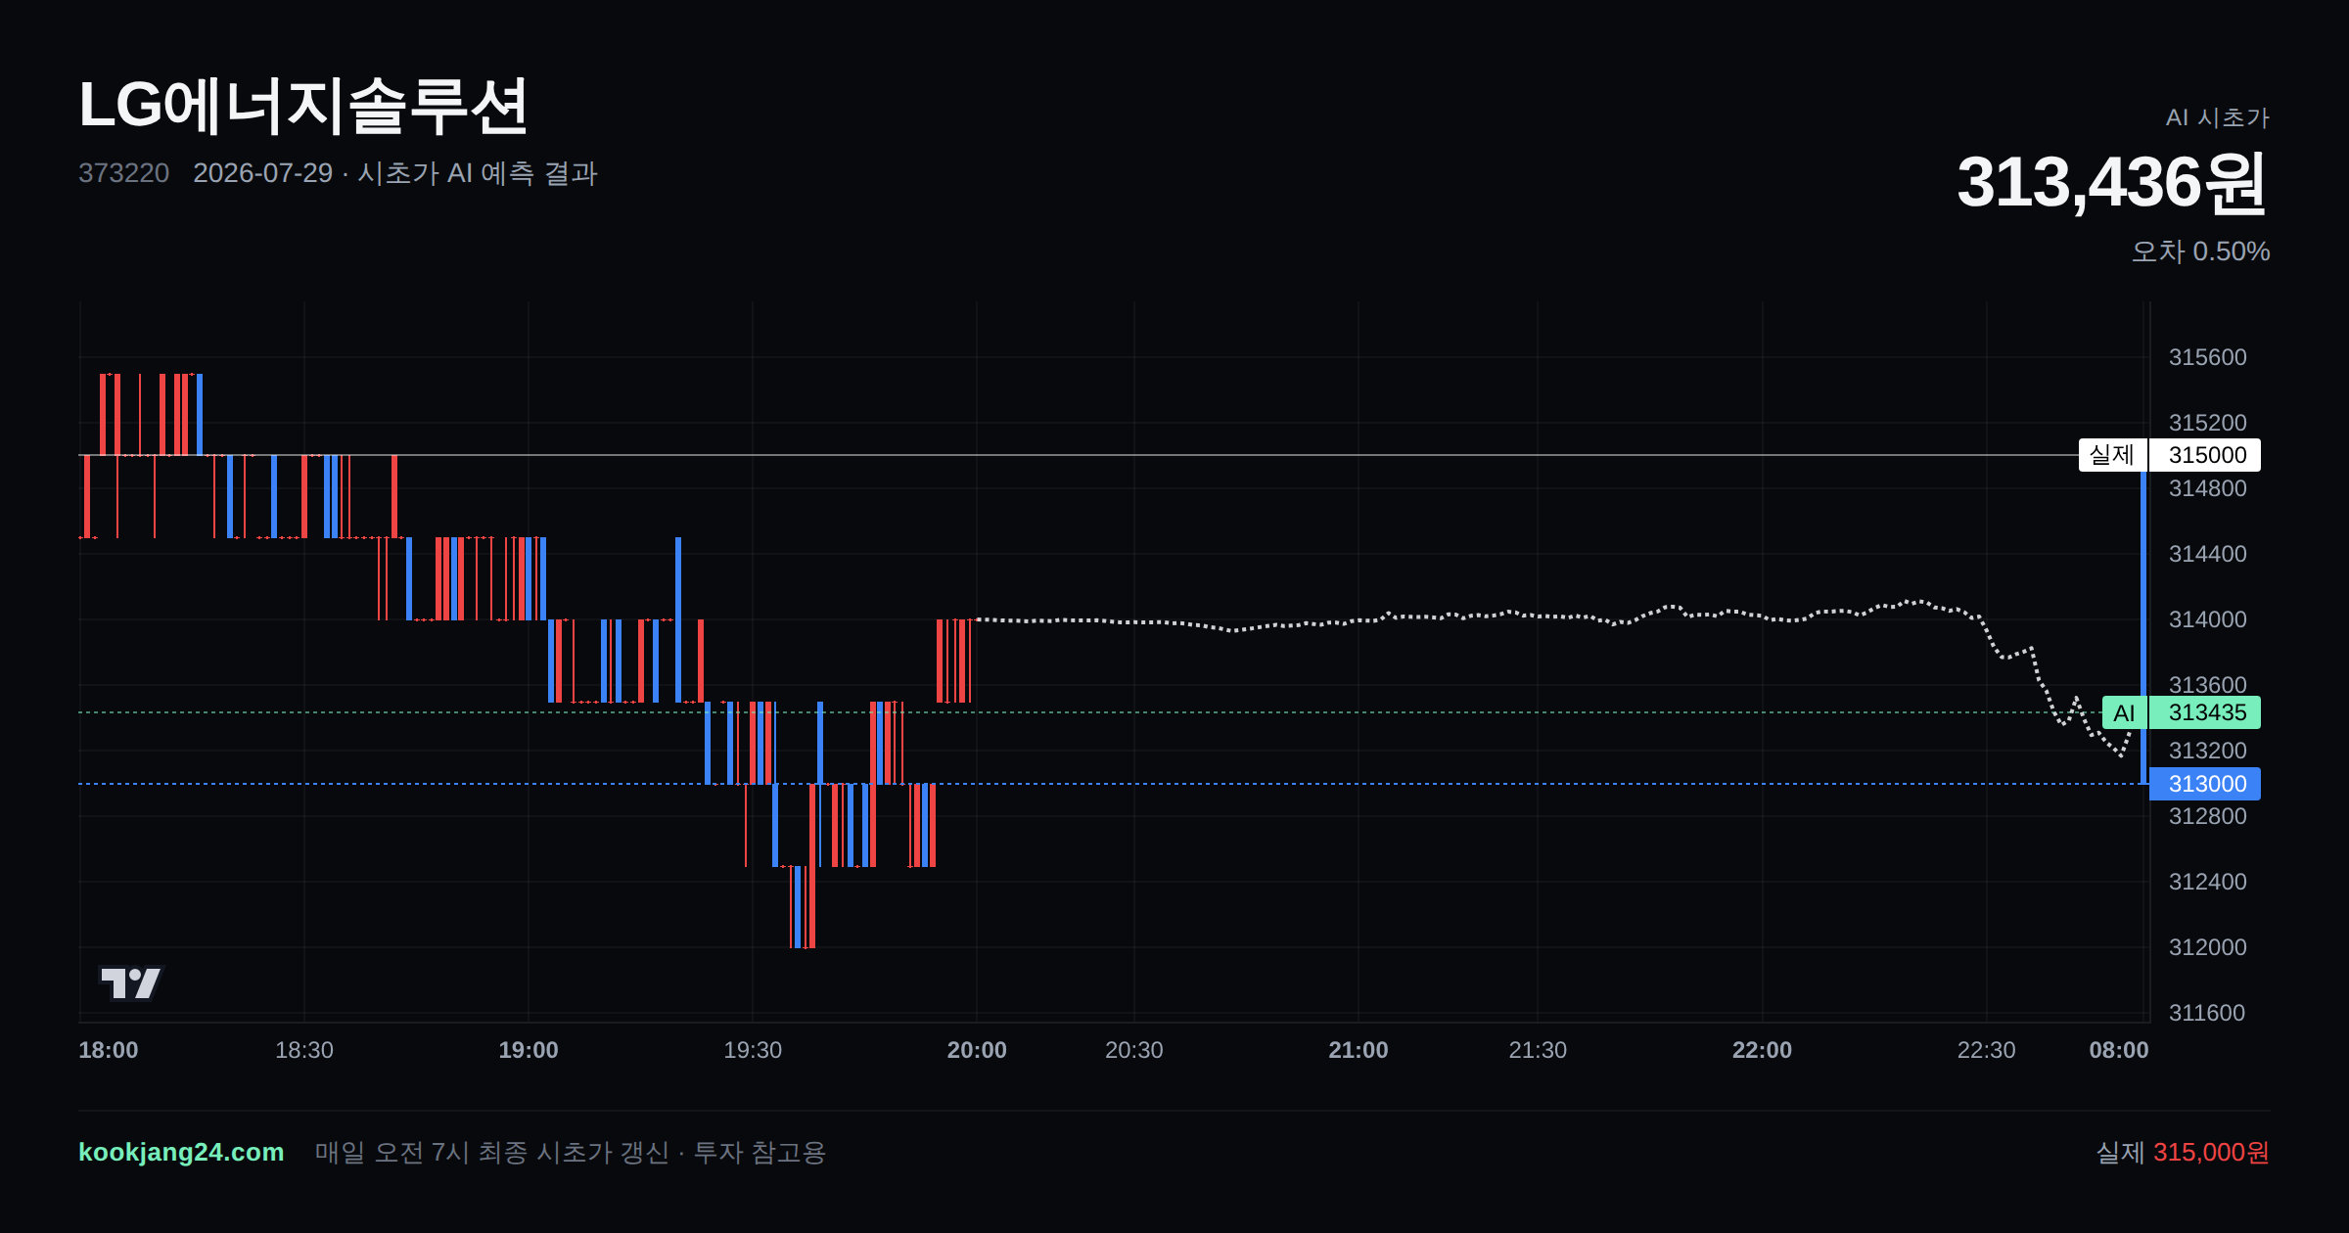
Task: Click the 20:00 time axis label
Action: [977, 1050]
